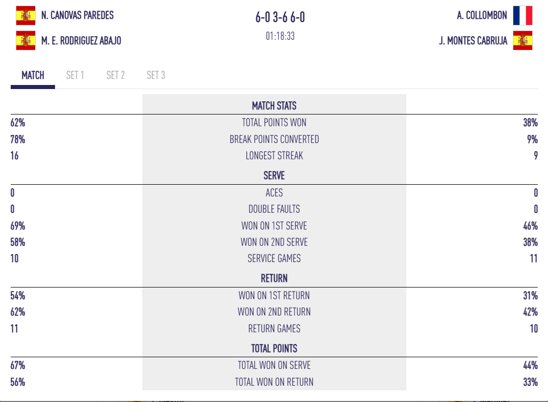Image resolution: width=548 pixels, height=402 pixels.
Task: Click the SERVE section header
Action: pos(274,176)
